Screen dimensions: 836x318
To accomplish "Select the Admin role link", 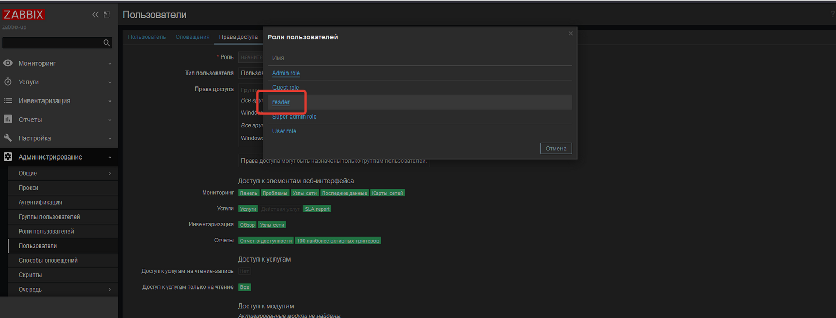I will [286, 73].
